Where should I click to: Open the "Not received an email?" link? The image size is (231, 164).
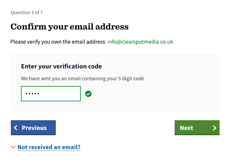click(x=49, y=147)
